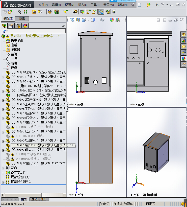This screenshot has height=207, width=187.
Task: Open the Design Library task pane tab
Action: [x=183, y=40]
